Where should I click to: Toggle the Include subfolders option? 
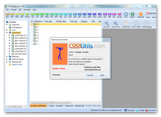click(x=39, y=106)
